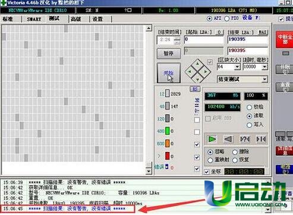Click the 开始 start button
This screenshot has width=293, height=215.
(x=169, y=73)
